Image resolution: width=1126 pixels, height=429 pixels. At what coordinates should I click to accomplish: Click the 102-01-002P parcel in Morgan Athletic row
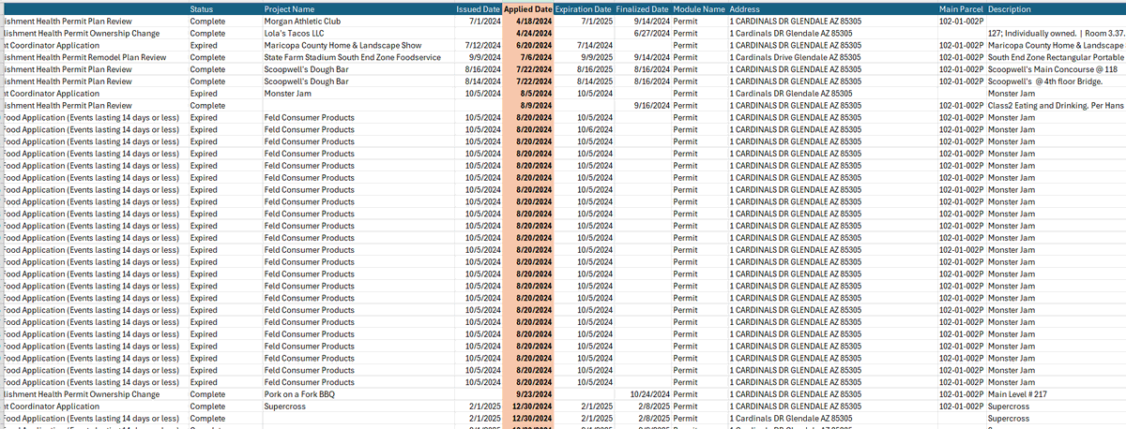click(x=961, y=21)
